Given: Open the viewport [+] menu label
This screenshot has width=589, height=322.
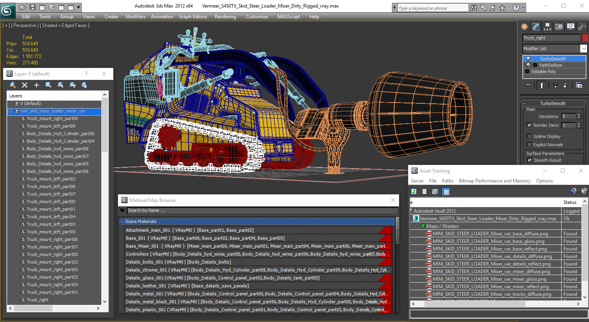Looking at the screenshot, I should [x=6, y=25].
